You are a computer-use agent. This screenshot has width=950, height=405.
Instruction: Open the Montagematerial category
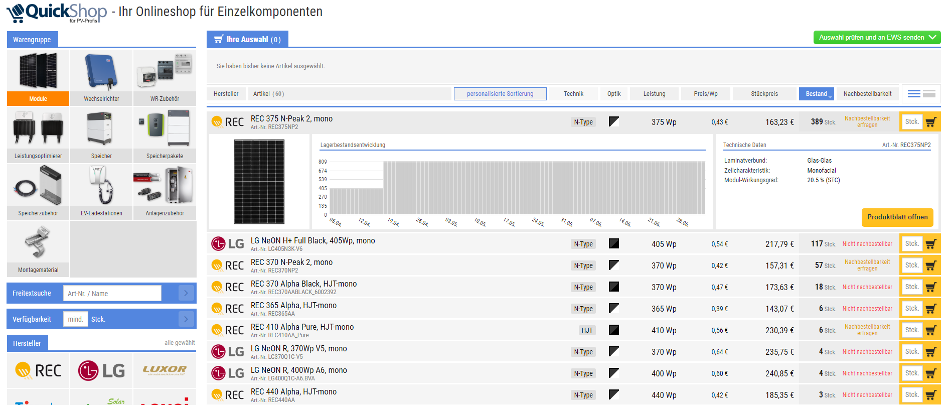click(x=38, y=249)
